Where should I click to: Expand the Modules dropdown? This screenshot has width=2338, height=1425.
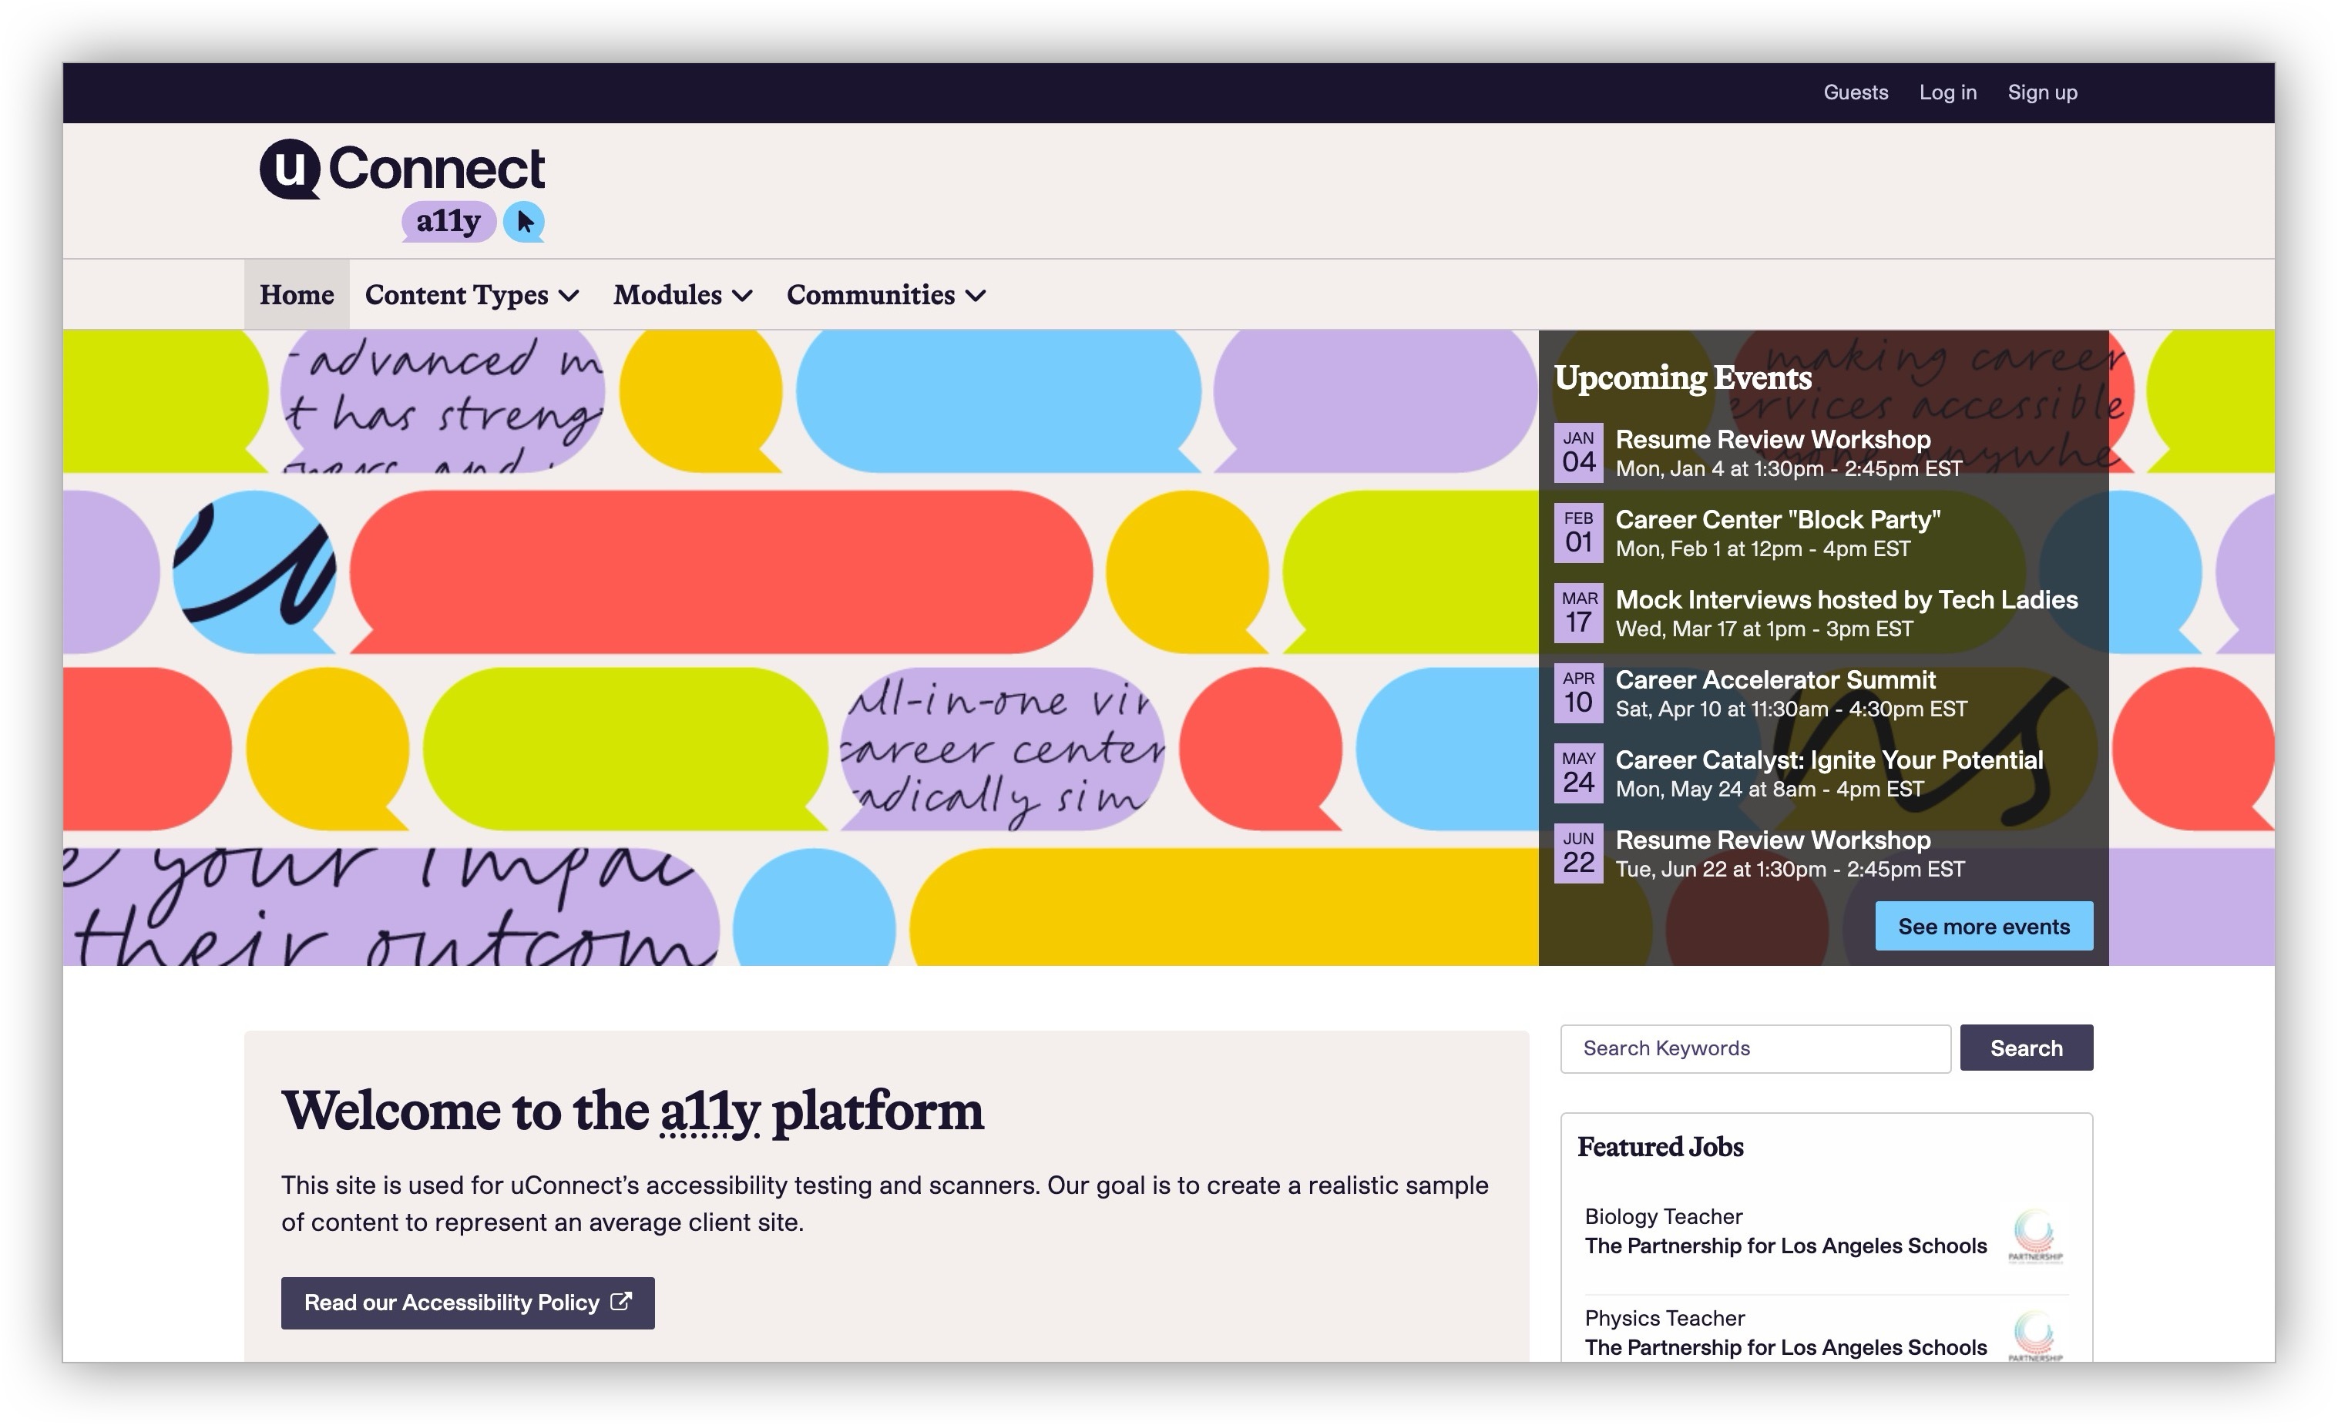point(682,295)
